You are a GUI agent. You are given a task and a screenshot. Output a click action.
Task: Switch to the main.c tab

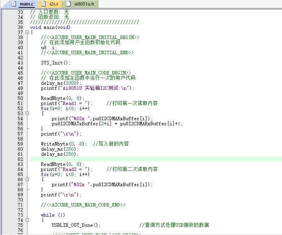[x=23, y=4]
